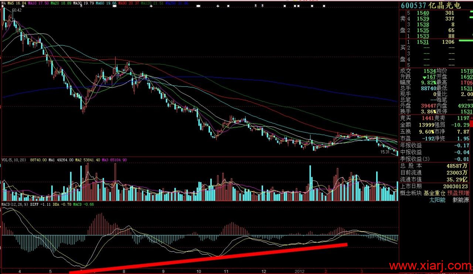The height and width of the screenshot is (274, 473).
Task: Select sell level 2 price 1535
Action: tap(423, 30)
